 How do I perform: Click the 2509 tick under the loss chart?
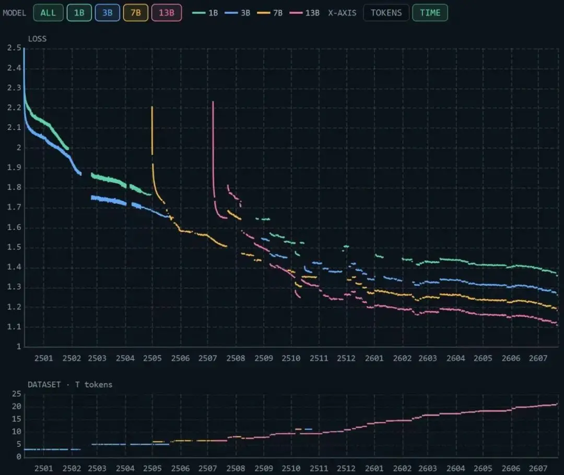pyautogui.click(x=264, y=358)
